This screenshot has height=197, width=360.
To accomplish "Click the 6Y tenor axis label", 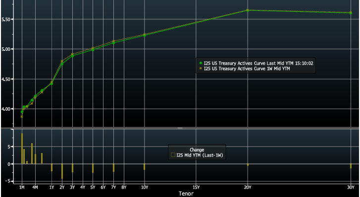I will [x=103, y=188].
